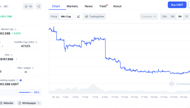190x108 pixels.
Task: Open the Markets tab
Action: 72,6
